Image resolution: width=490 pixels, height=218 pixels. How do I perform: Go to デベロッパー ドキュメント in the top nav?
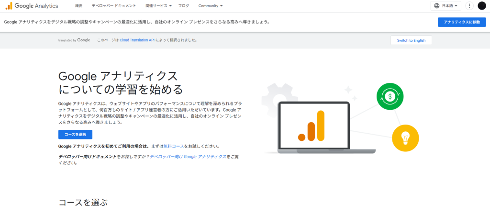tap(113, 6)
